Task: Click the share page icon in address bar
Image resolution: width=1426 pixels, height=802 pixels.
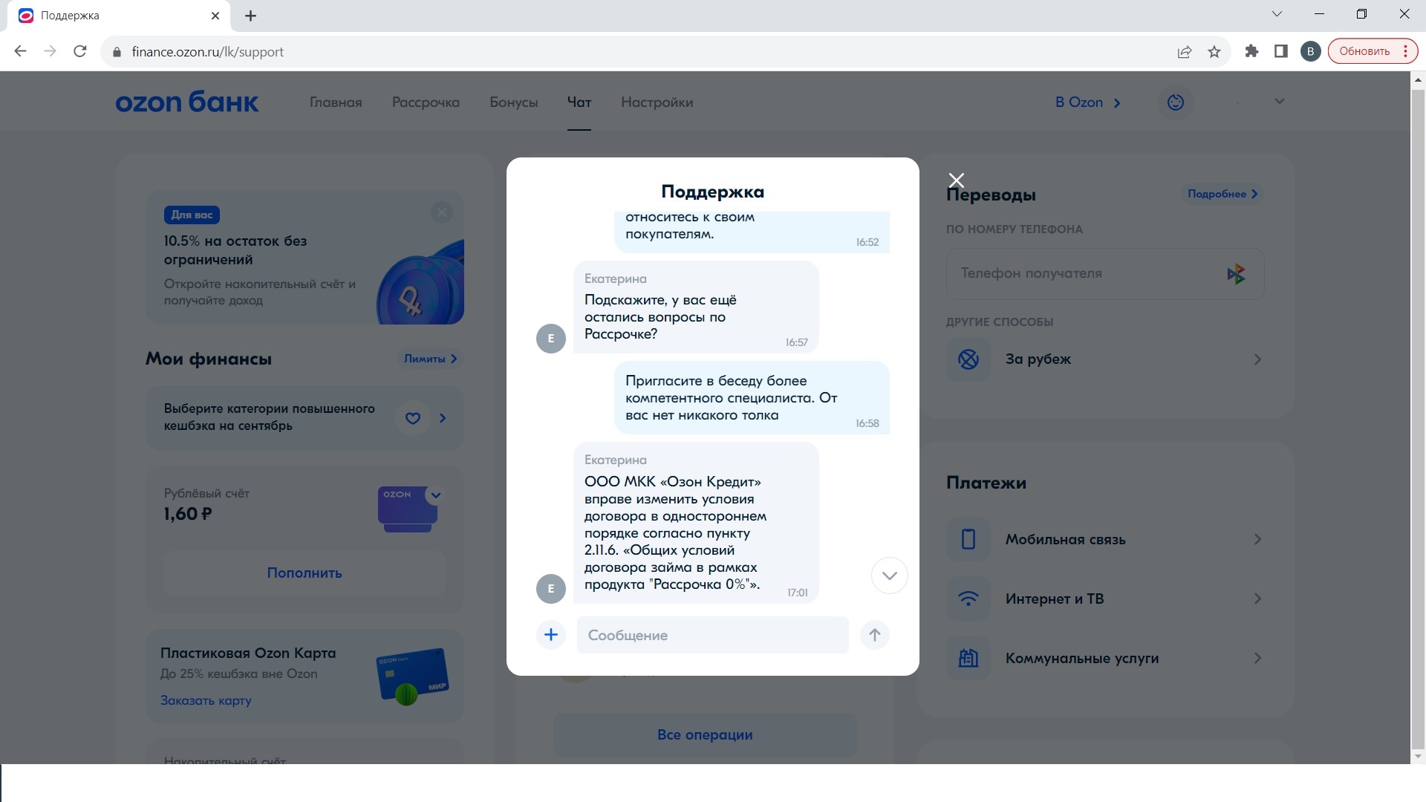Action: (1185, 52)
